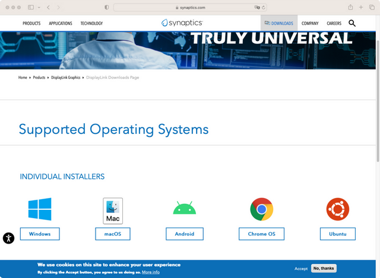Image resolution: width=380 pixels, height=278 pixels.
Task: Open the APPLICATIONS menu
Action: pyautogui.click(x=61, y=24)
